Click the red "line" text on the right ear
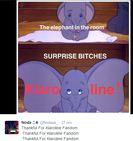This screenshot has width=133, height=141. pyautogui.click(x=102, y=89)
